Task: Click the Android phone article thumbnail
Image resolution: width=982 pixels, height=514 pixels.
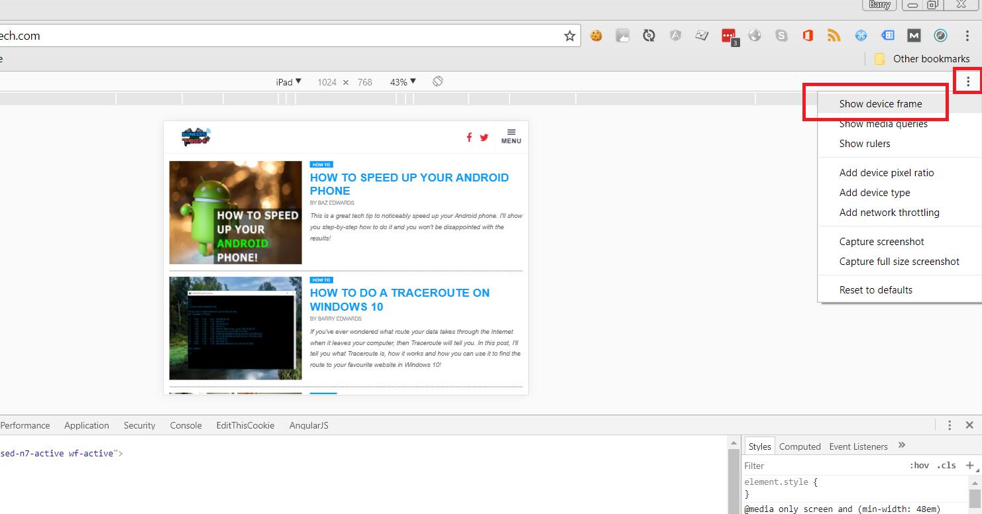Action: coord(235,213)
